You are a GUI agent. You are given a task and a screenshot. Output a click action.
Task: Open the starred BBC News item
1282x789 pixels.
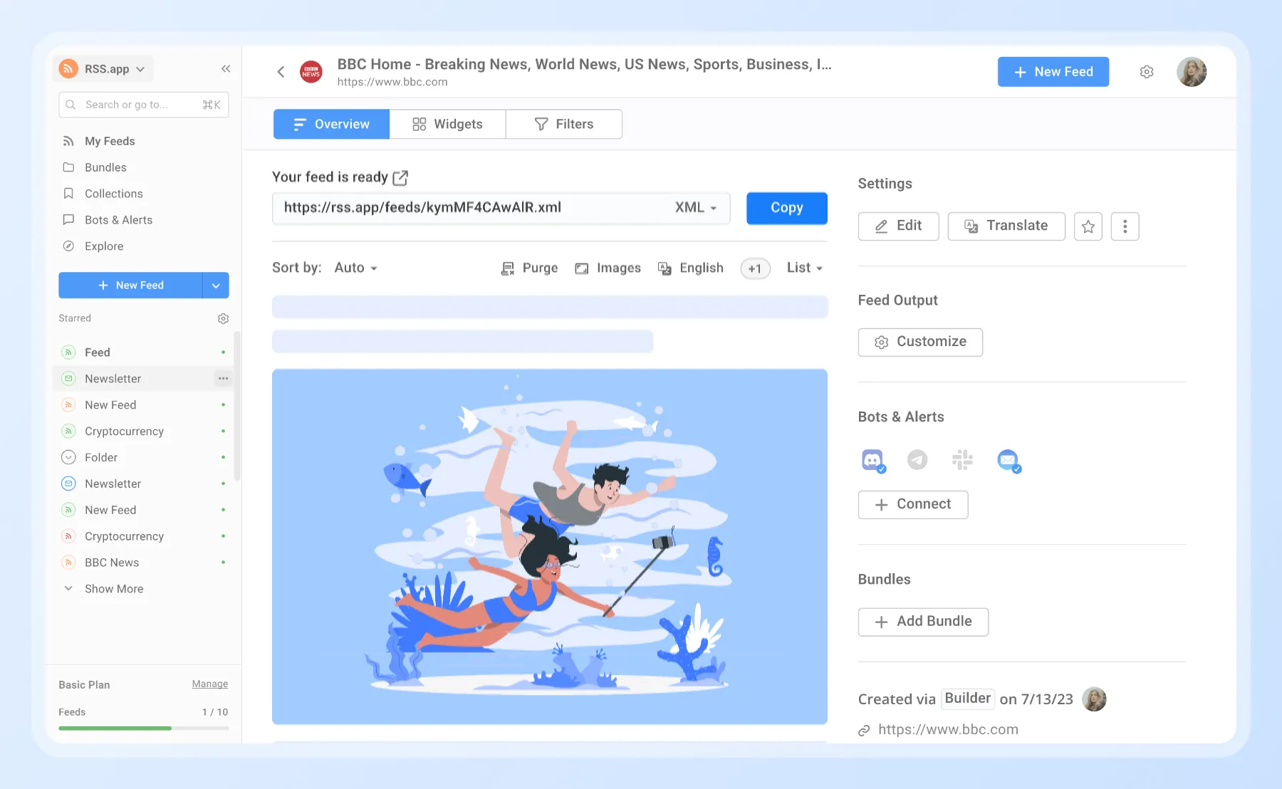(142, 563)
